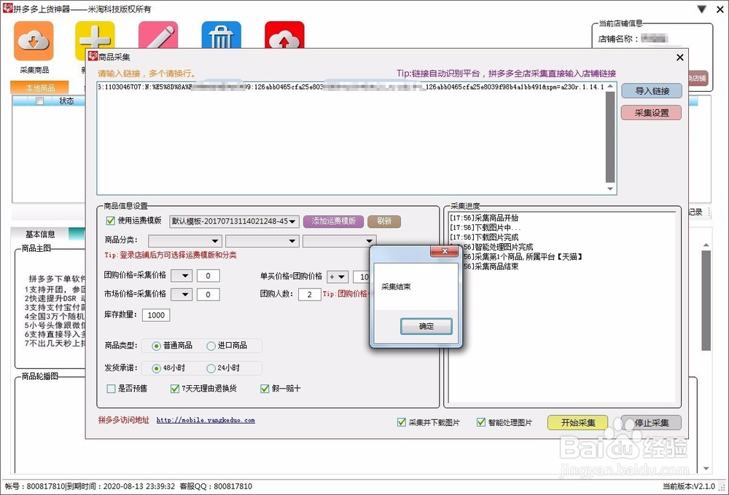Screen dimensions: 729x495
Task: Click the 团购人数 input field
Action: (x=309, y=294)
